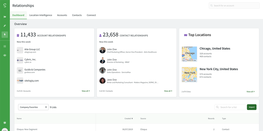
Task: Open the Accounts tab
Action: [62, 15]
